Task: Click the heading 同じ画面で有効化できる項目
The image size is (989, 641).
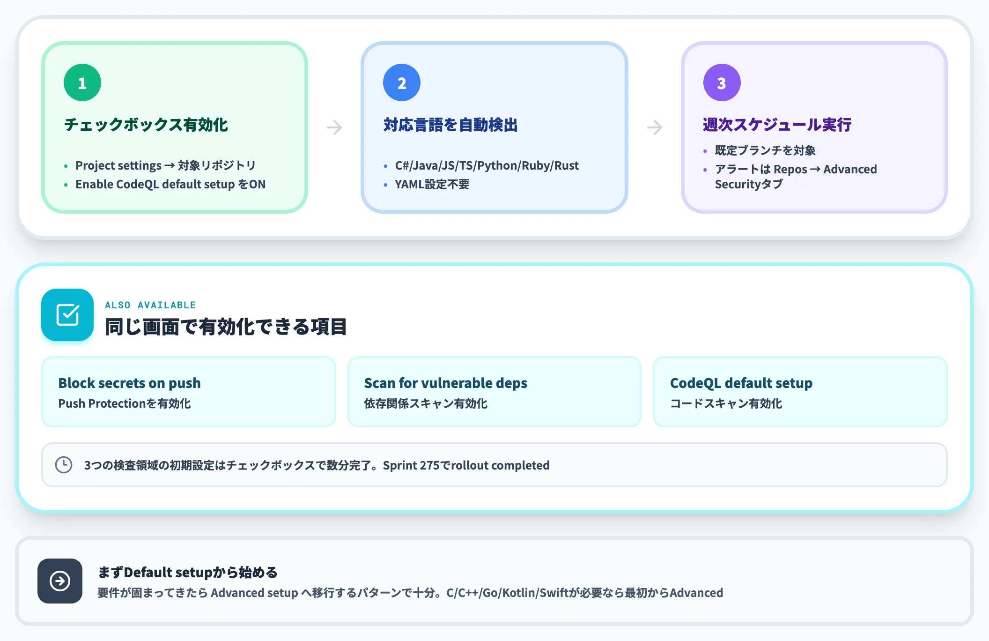Action: pos(226,327)
